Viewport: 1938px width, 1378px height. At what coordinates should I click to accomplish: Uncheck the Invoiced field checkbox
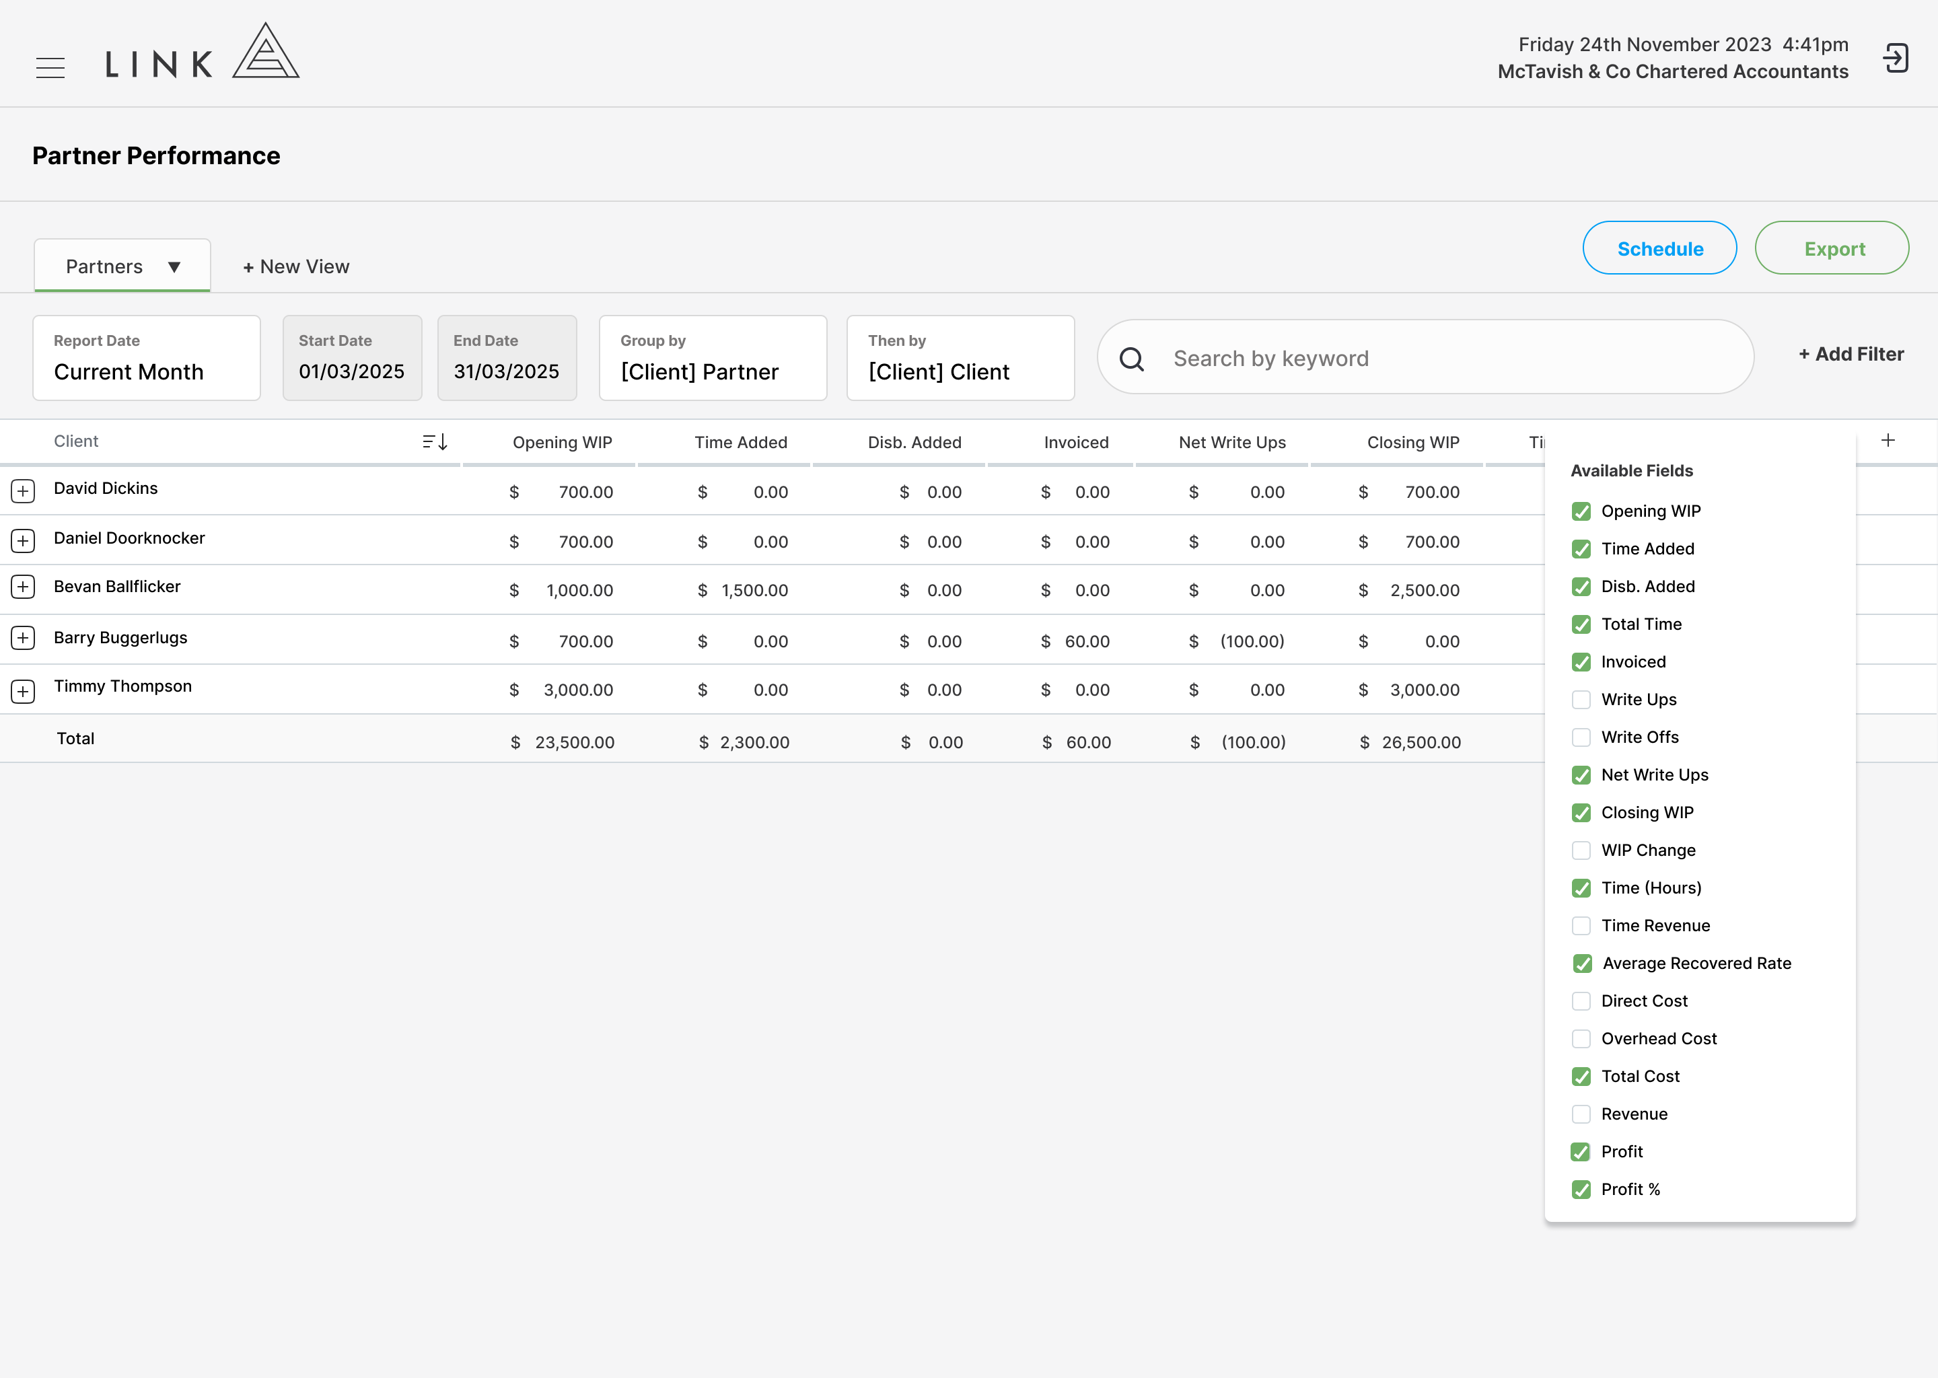[1581, 662]
